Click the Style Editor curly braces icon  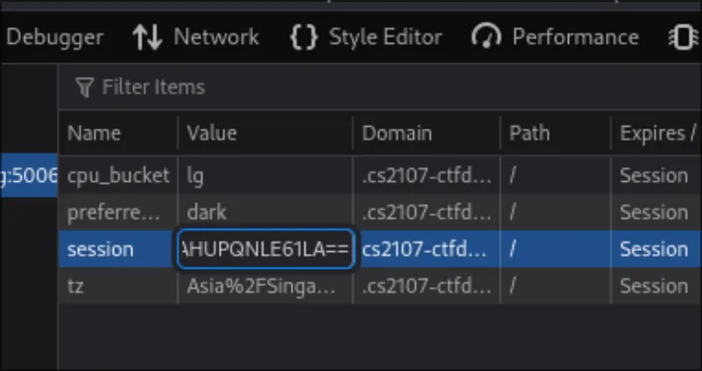click(x=303, y=38)
